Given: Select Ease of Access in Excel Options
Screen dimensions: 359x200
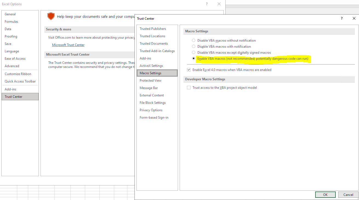Looking at the screenshot, I should (20, 59).
